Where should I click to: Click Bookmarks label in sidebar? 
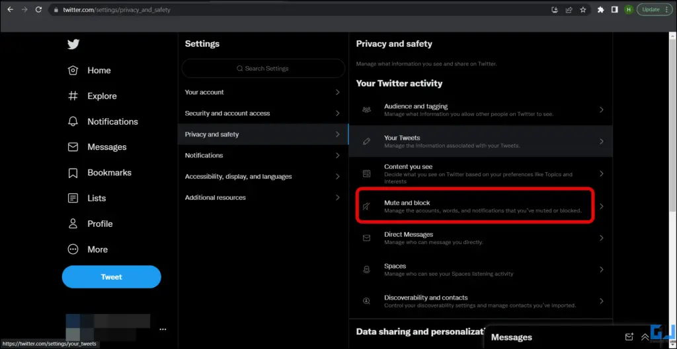coord(109,173)
